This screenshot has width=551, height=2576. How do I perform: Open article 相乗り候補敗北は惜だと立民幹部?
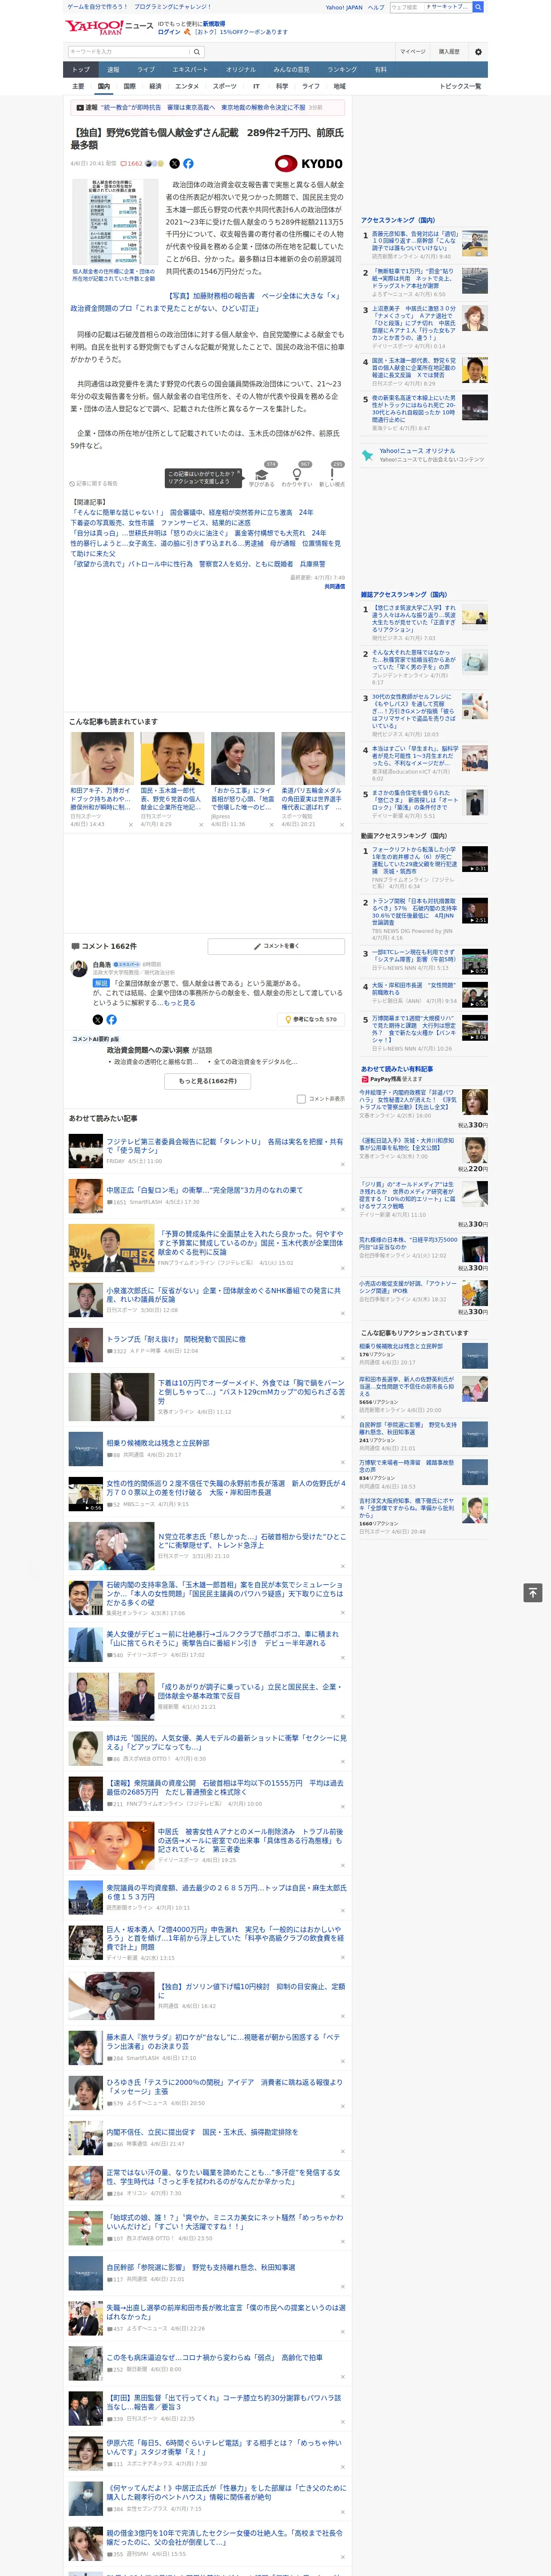158,1443
